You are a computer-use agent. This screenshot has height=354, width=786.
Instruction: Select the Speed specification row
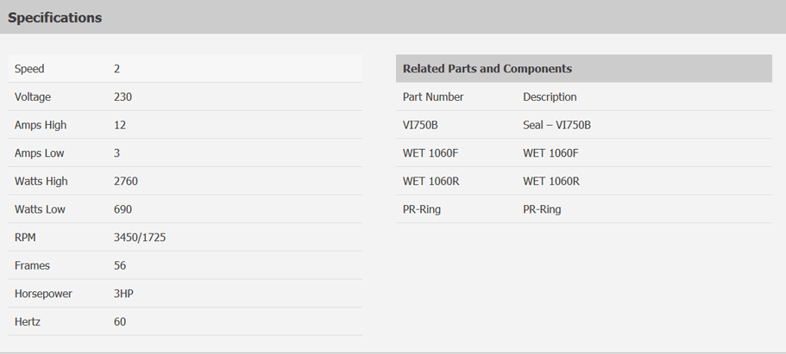pyautogui.click(x=185, y=69)
